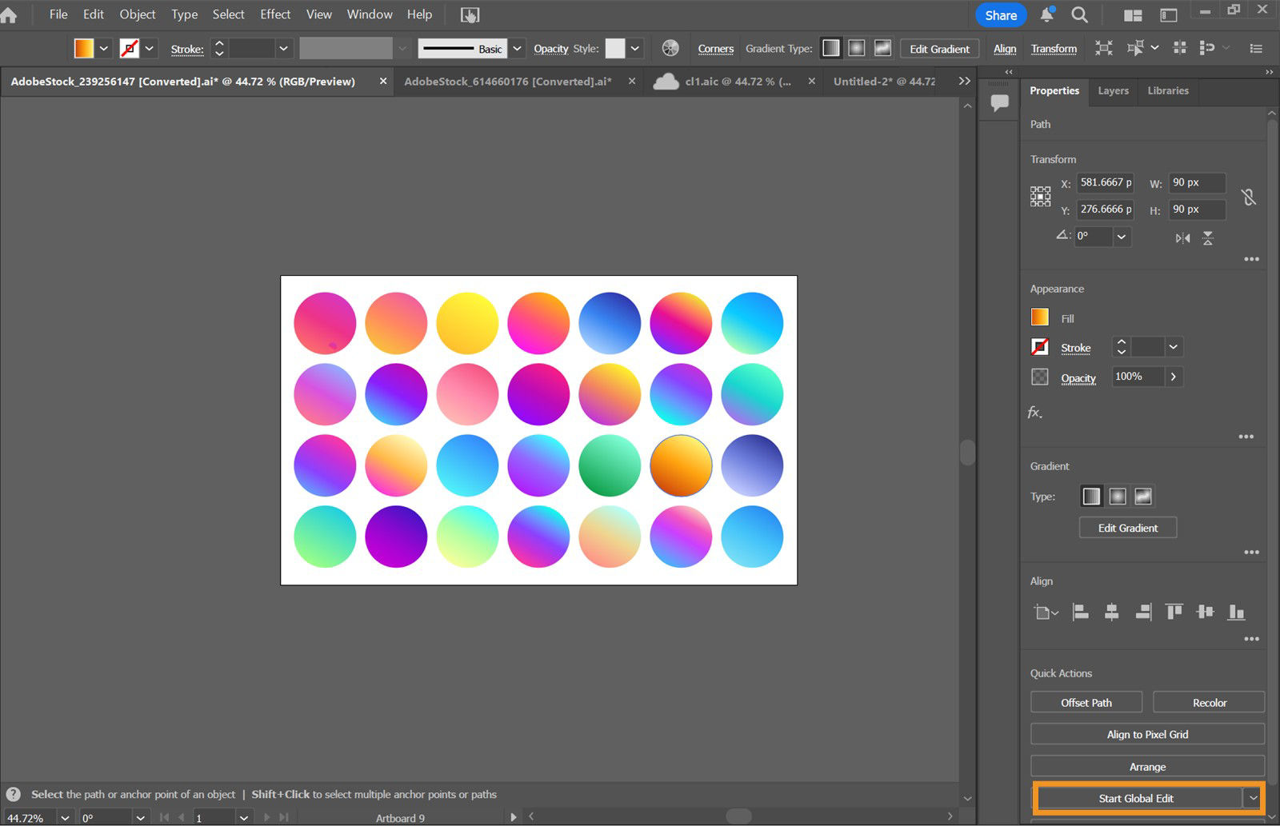1280x826 pixels.
Task: Open the stroke variable width profile dropdown
Action: (402, 48)
